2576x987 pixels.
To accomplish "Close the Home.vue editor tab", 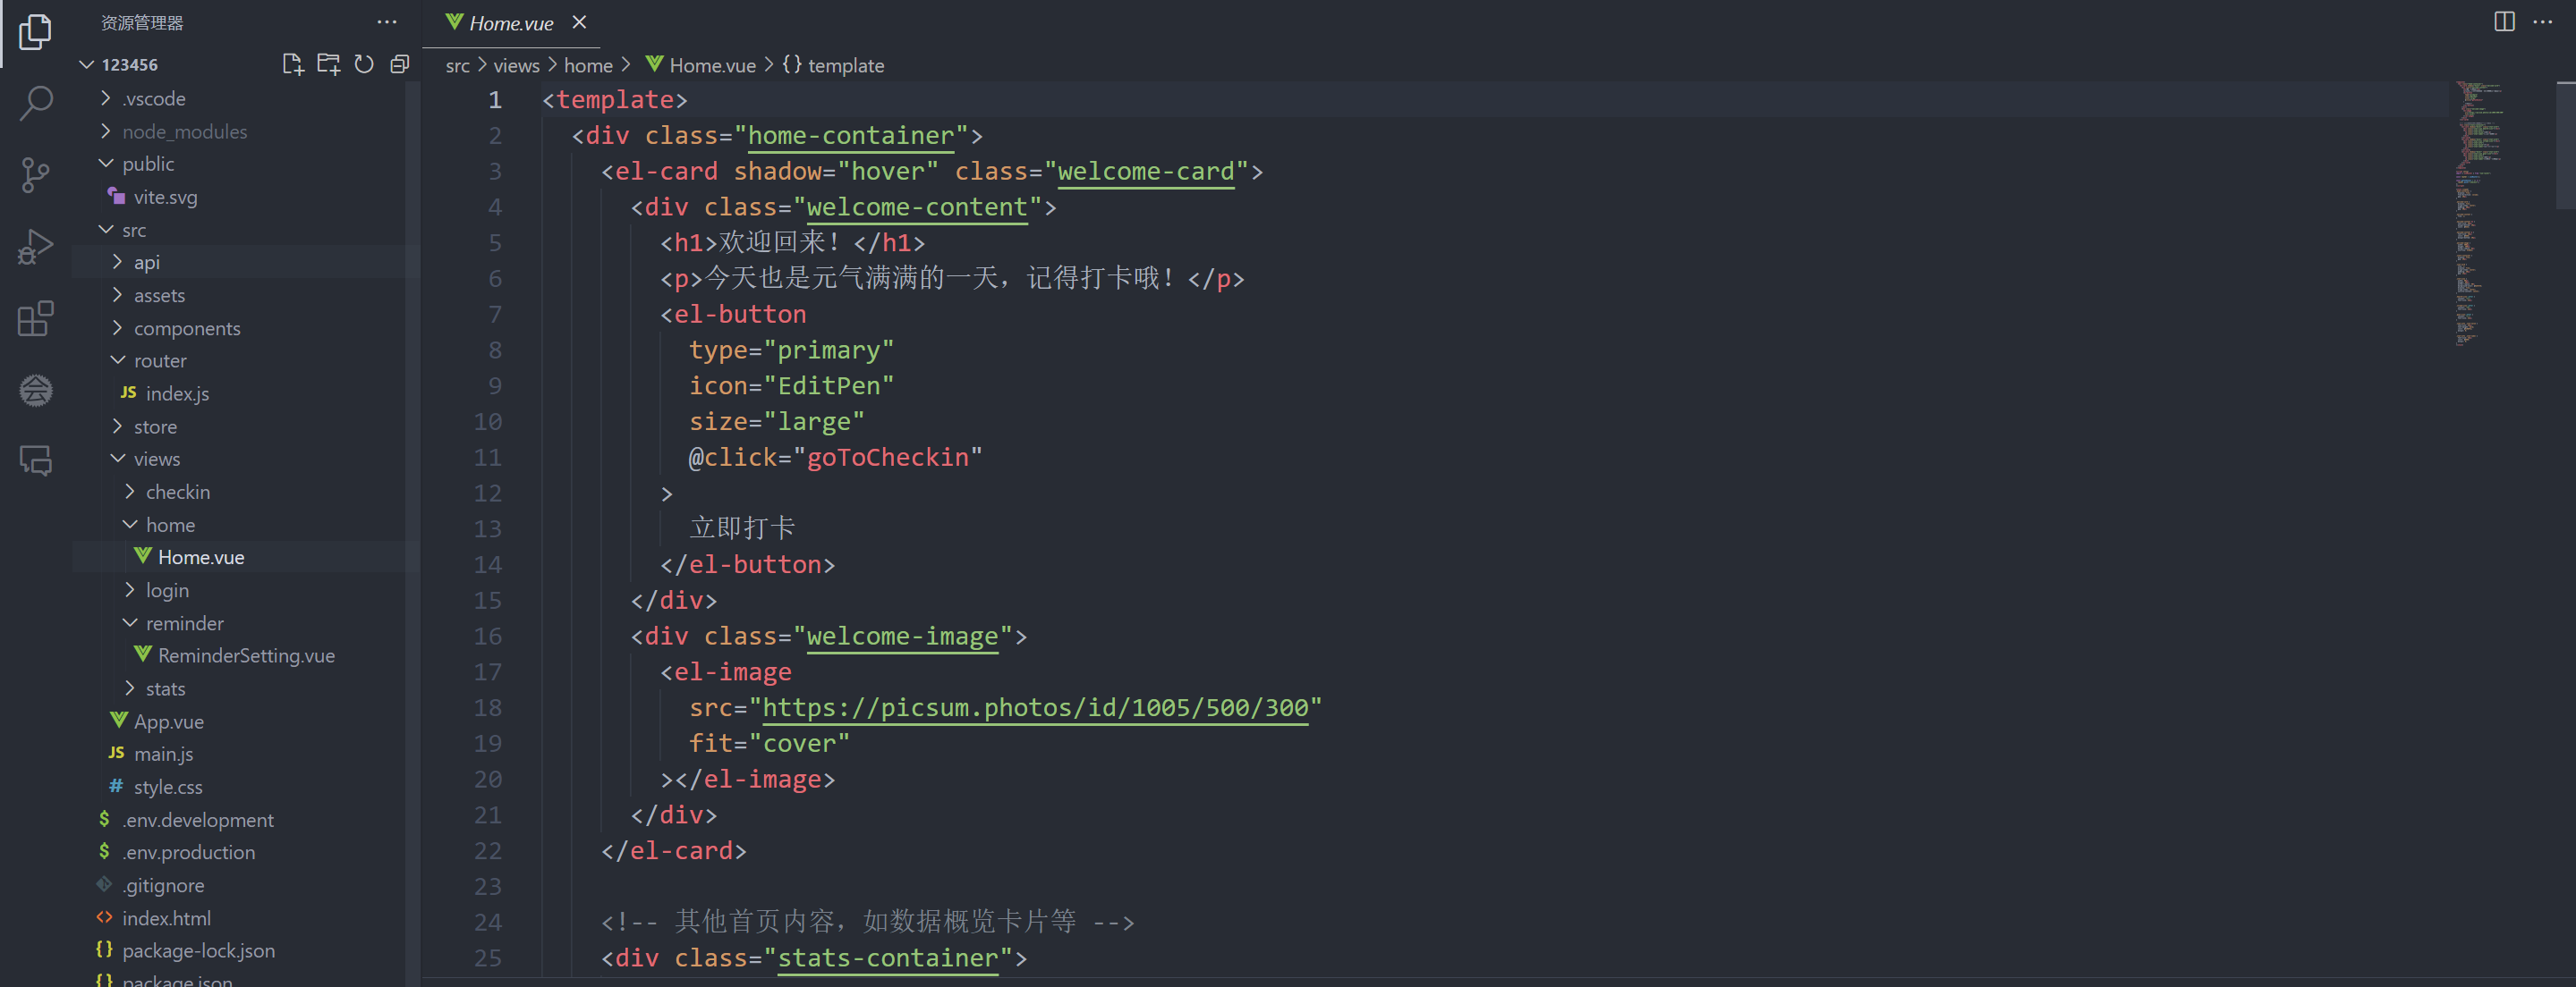I will (579, 22).
